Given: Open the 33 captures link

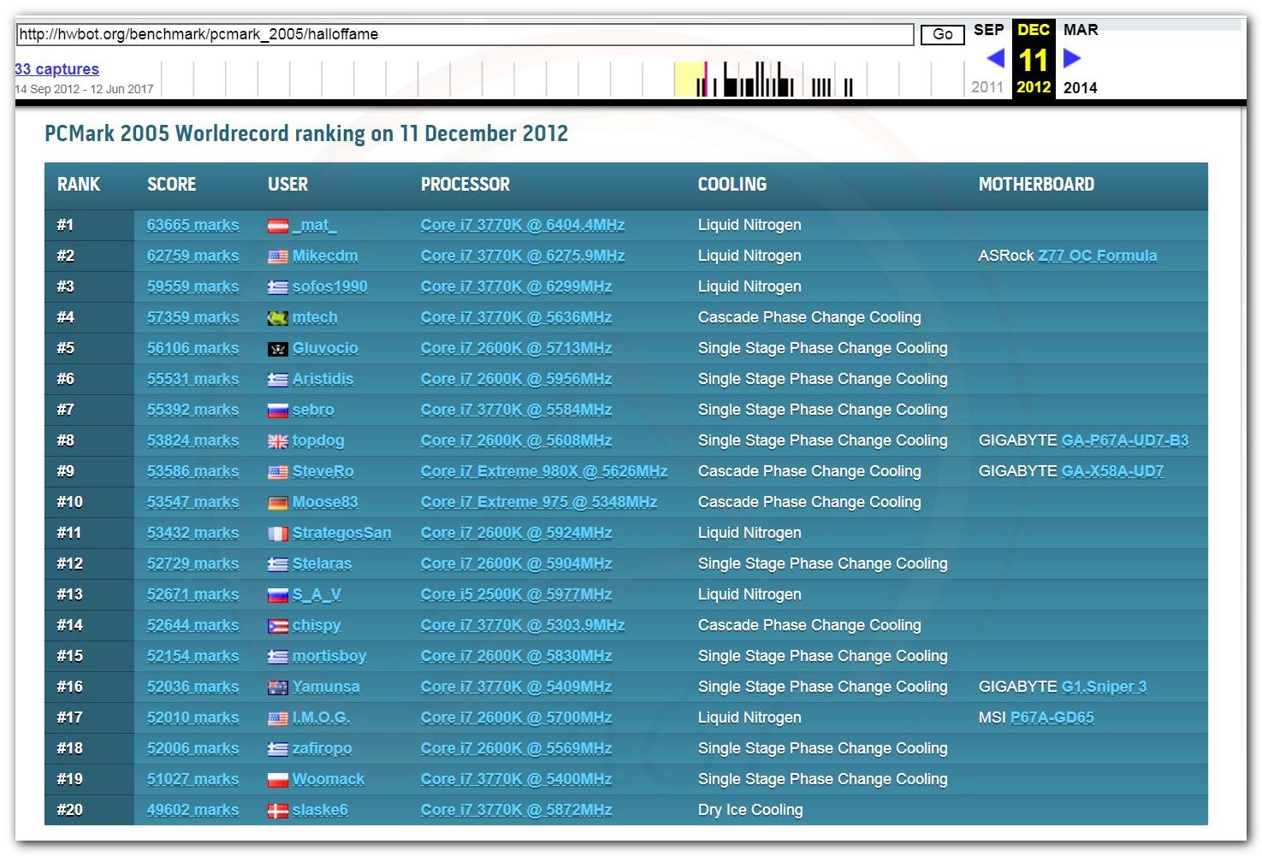Looking at the screenshot, I should pyautogui.click(x=56, y=69).
